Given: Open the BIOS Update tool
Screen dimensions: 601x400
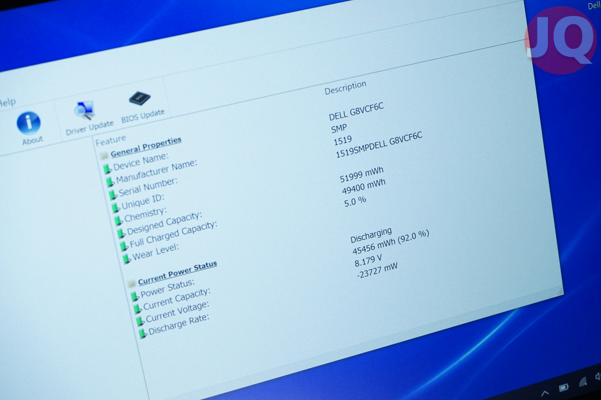Looking at the screenshot, I should [x=142, y=107].
